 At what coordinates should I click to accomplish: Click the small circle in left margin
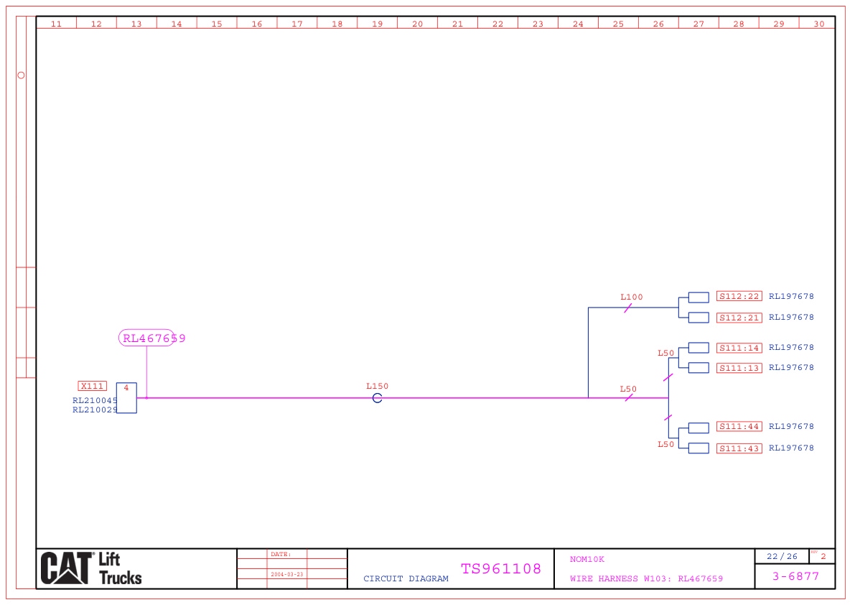point(21,75)
